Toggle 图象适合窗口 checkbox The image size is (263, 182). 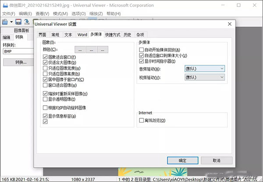coord(45,57)
